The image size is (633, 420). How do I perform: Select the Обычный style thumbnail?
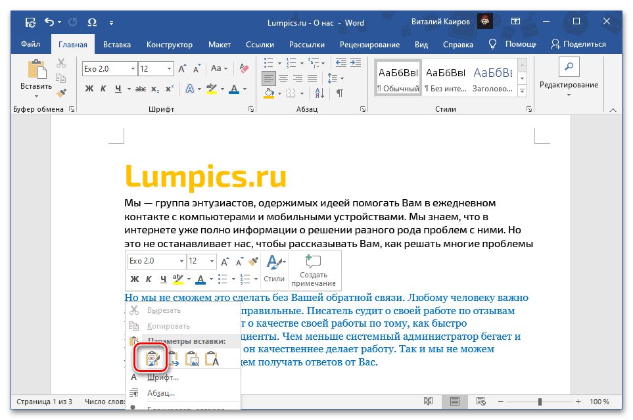pyautogui.click(x=398, y=78)
